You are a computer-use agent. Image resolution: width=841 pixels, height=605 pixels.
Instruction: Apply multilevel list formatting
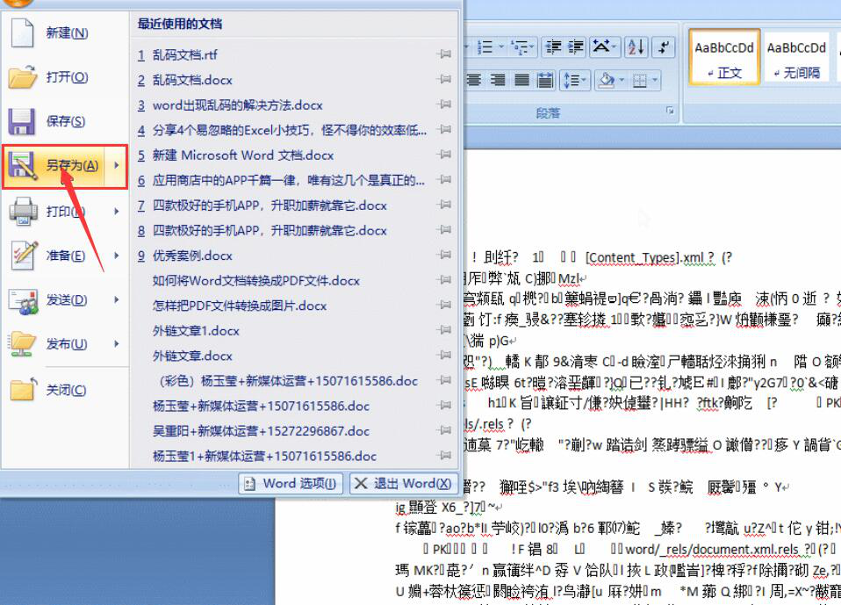pyautogui.click(x=519, y=47)
